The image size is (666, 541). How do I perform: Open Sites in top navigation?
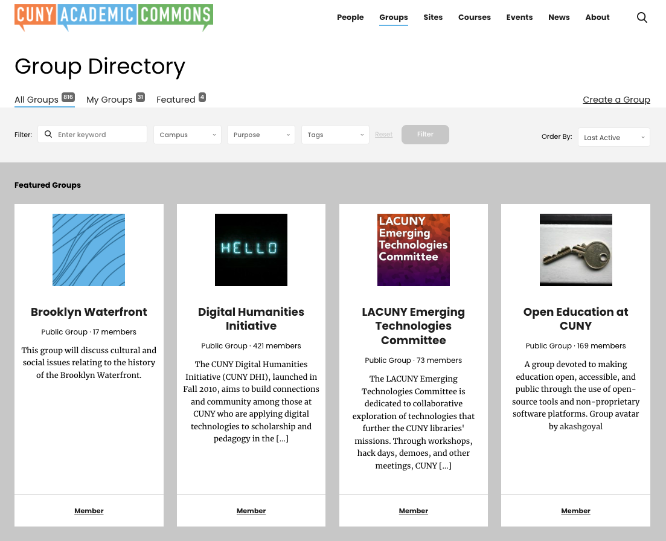point(433,18)
